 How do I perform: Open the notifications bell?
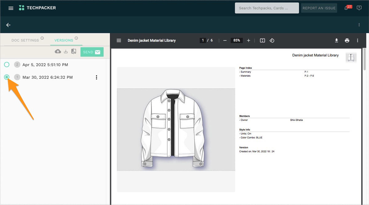coord(346,8)
